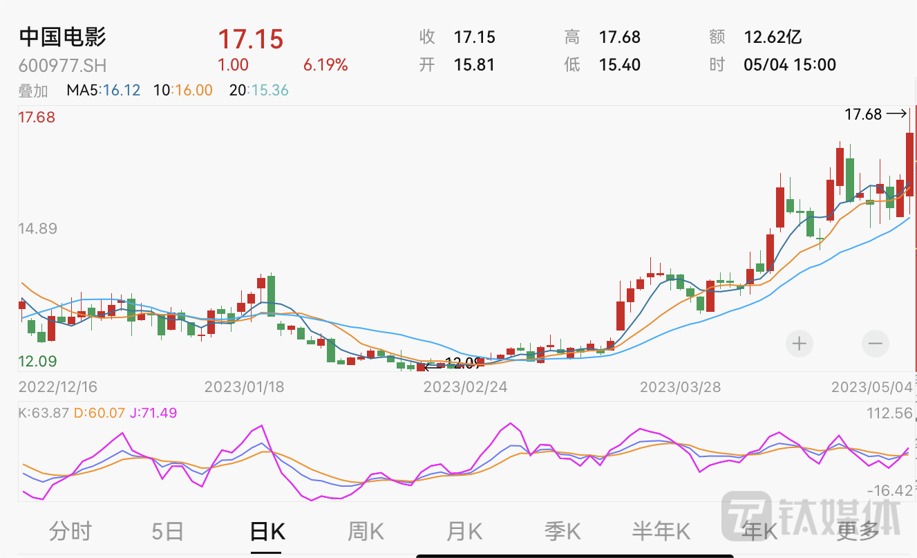The width and height of the screenshot is (917, 558).
Task: Open the 季K quarterly chart tab
Action: coord(563,531)
